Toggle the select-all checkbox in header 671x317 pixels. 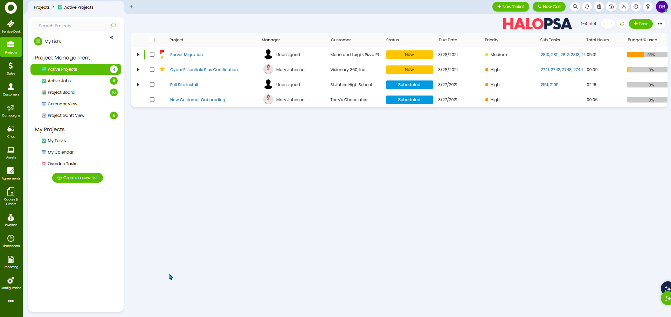coord(152,40)
